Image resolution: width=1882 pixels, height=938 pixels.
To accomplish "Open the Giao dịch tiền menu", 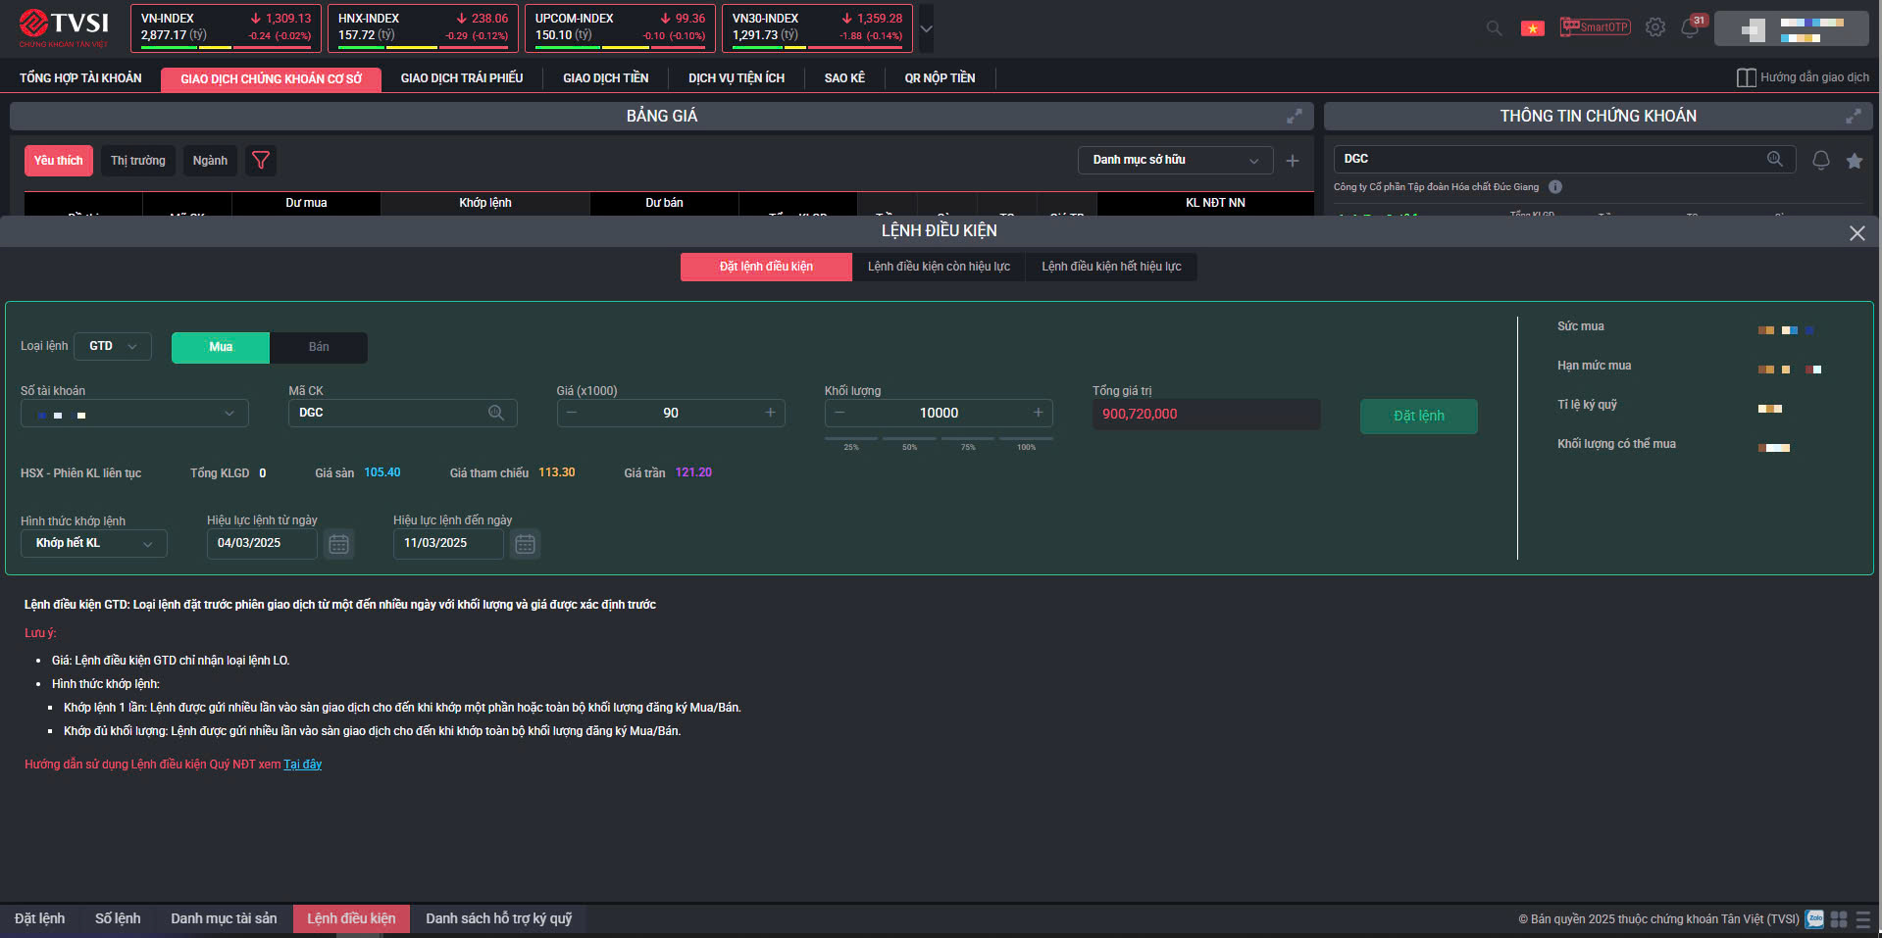I will click(605, 78).
